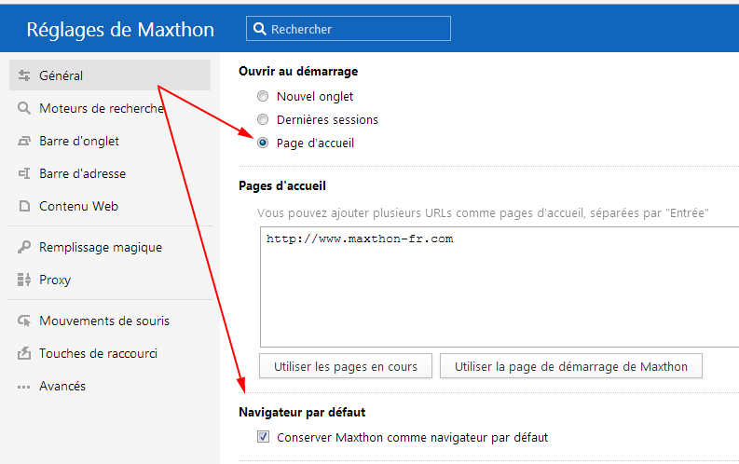The height and width of the screenshot is (464, 739).
Task: Click the Contenu Web page icon
Action: tap(24, 206)
